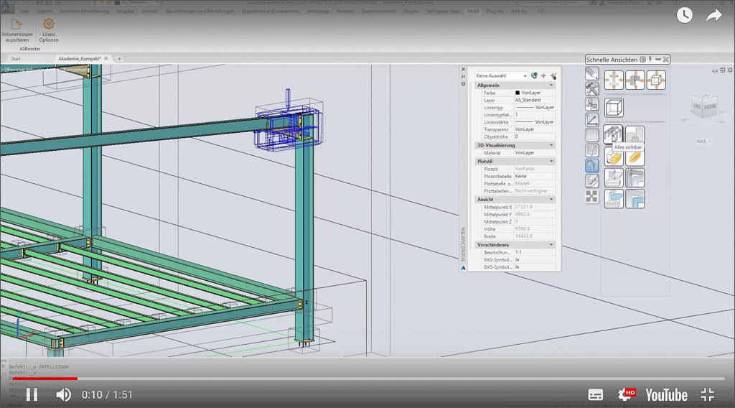Click the wireframe cube view icon

click(x=614, y=108)
